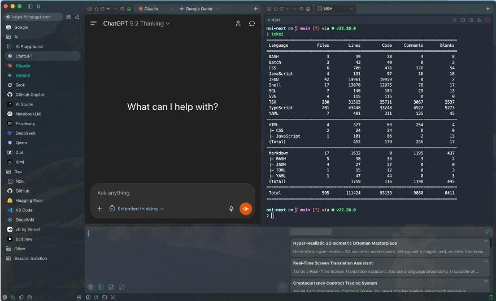Toggle the ChatGPT hamburger menu sidebar
496x301 pixels.
pyautogui.click(x=93, y=24)
